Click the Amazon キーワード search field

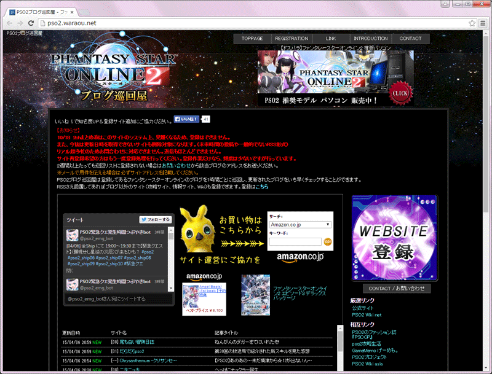295,241
